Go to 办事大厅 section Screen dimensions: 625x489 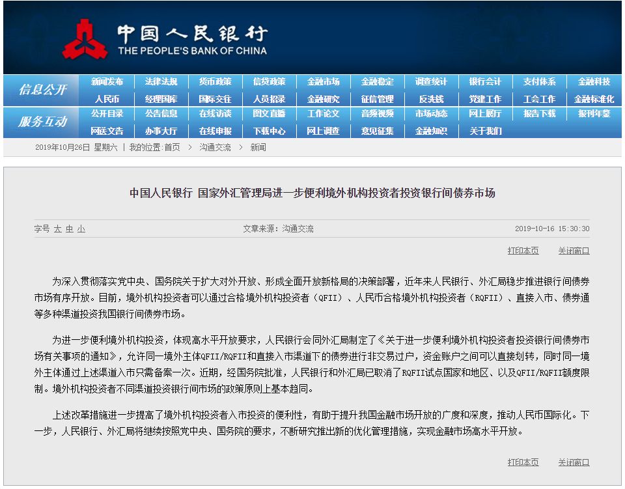click(161, 131)
